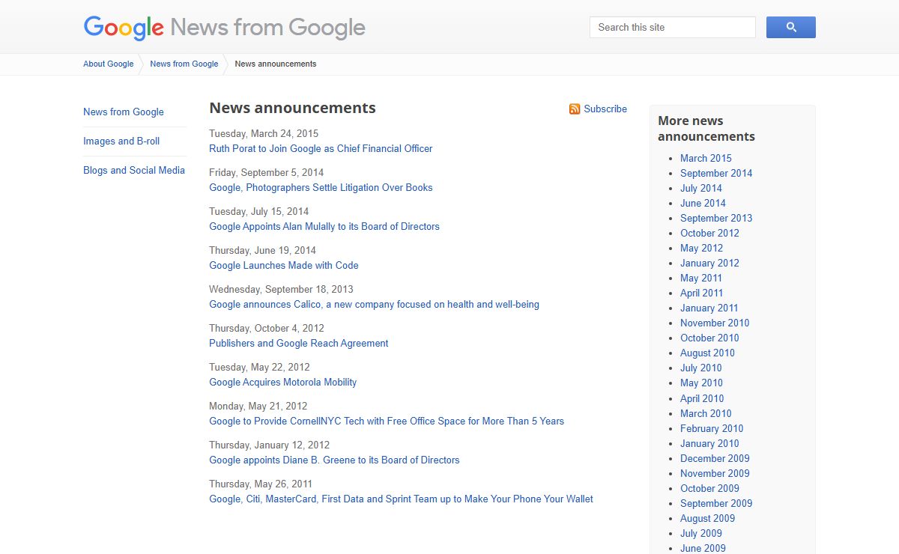Open Publishers and Google Reach Agreement
Image resolution: width=899 pixels, height=554 pixels.
(x=299, y=343)
